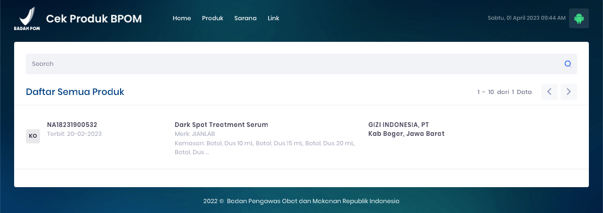This screenshot has height=213, width=603.
Task: Click the Merk: JIANLAB brand text
Action: (195, 134)
